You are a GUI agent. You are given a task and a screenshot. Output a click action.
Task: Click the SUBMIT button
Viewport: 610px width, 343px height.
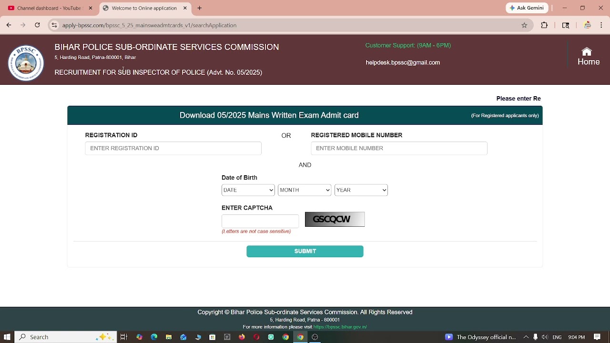point(305,252)
